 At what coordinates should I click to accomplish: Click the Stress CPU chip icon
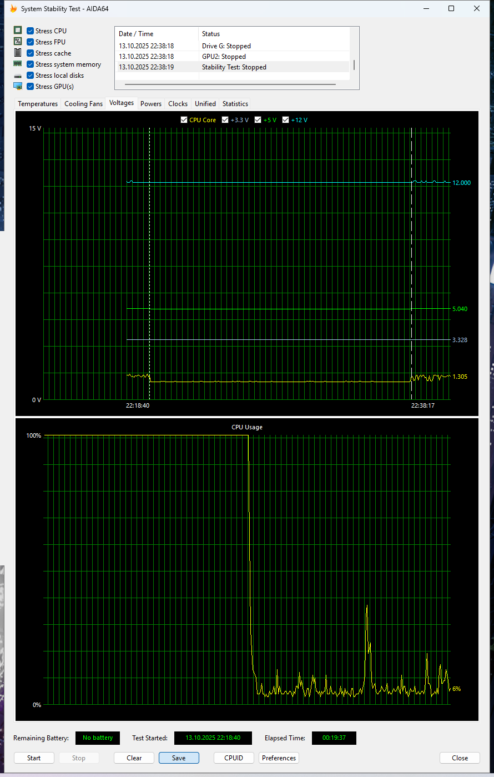click(18, 30)
